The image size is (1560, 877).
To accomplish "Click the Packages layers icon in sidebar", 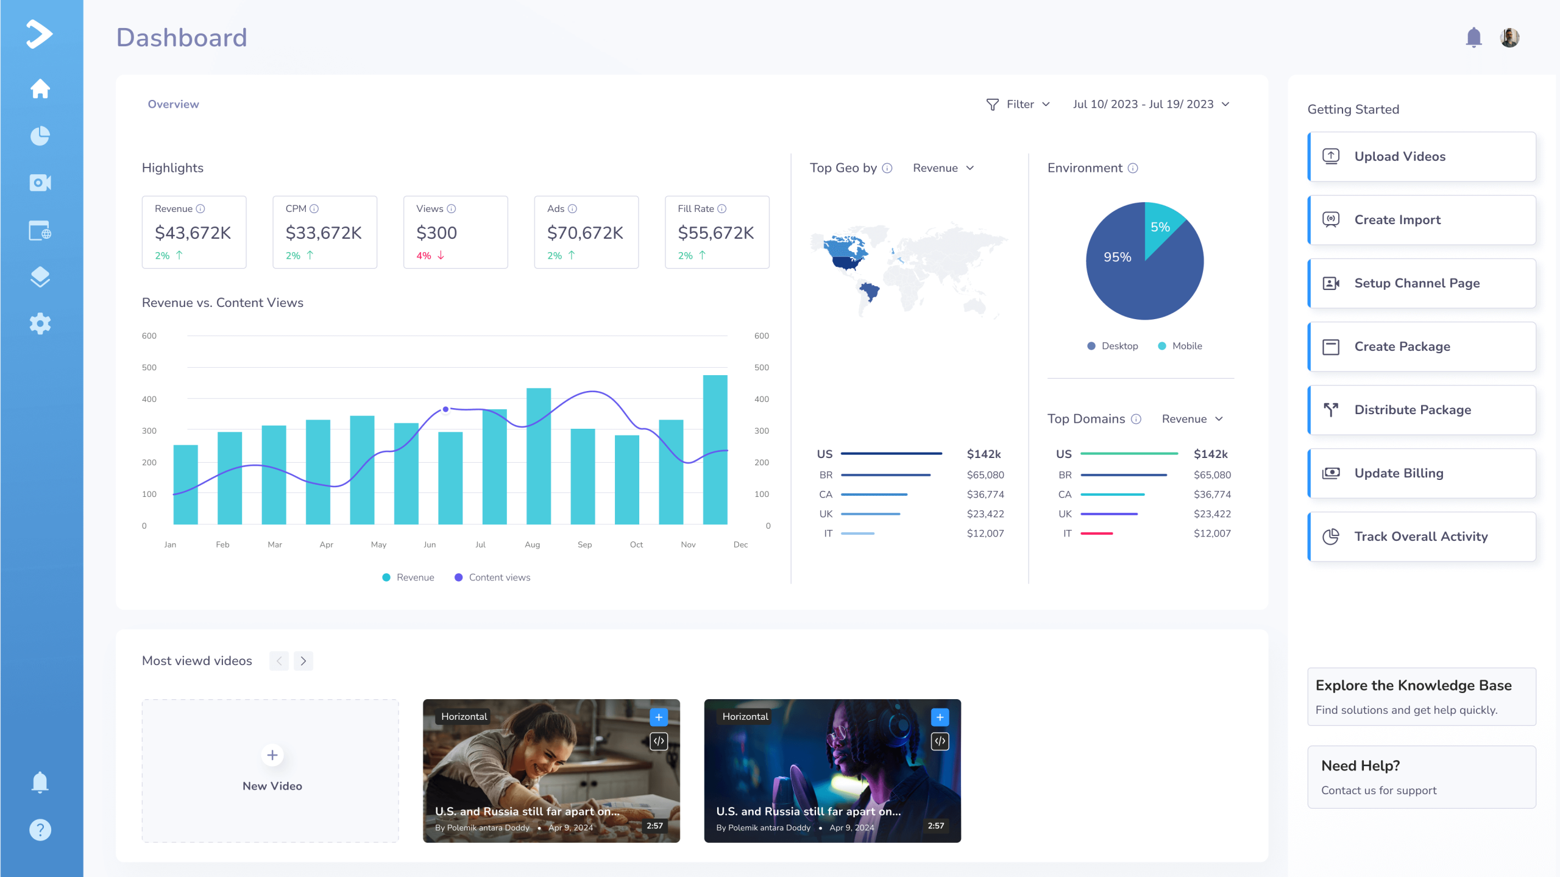I will click(x=40, y=277).
